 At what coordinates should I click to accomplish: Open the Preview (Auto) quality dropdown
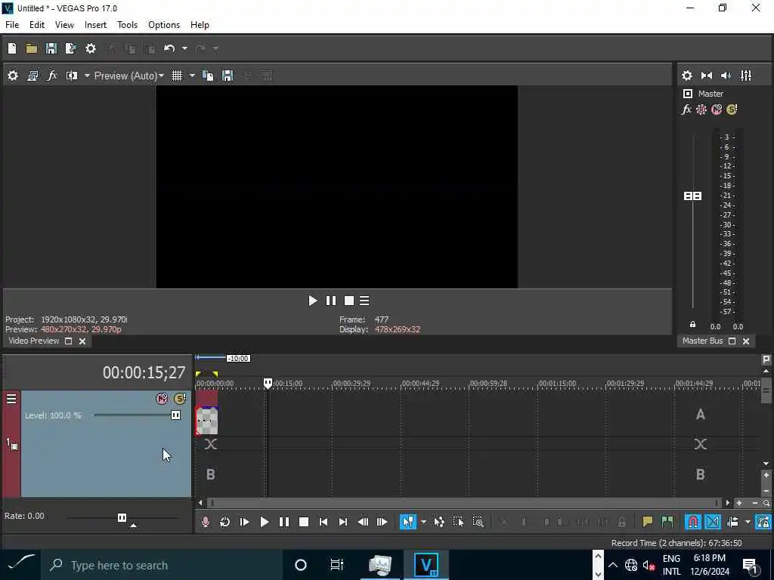coord(128,76)
